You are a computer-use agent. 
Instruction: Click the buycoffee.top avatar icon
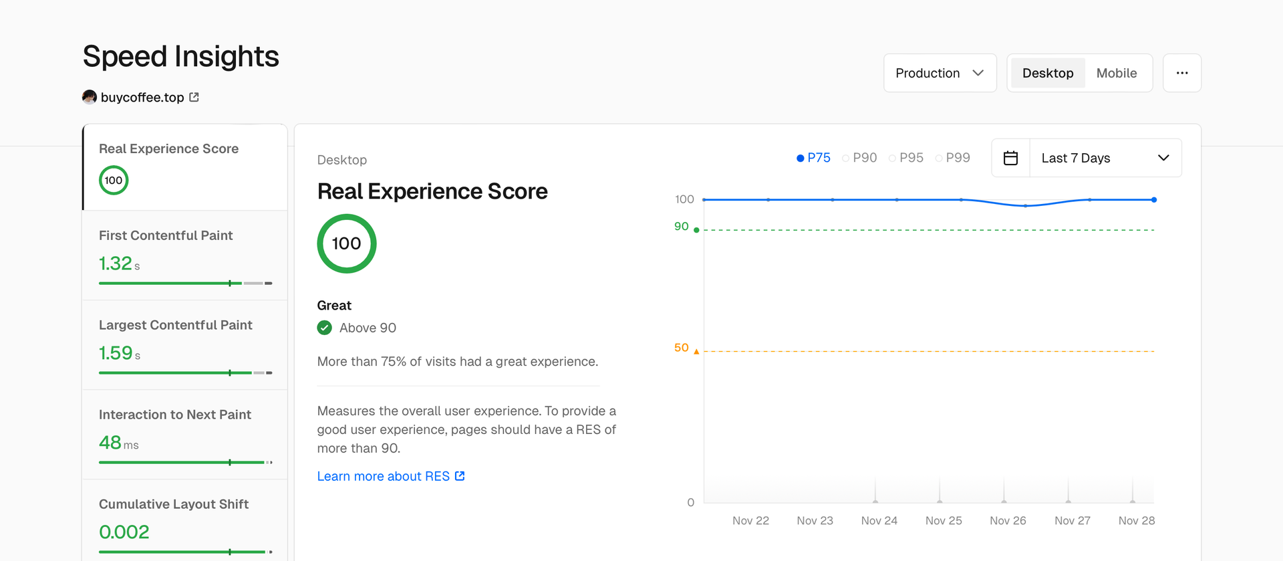pos(90,97)
